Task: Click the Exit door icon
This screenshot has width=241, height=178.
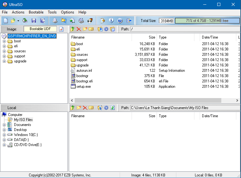Action: (129, 20)
